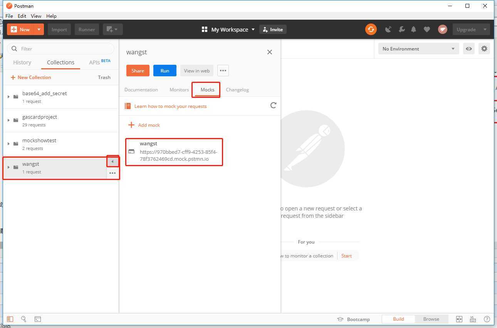Click New Collection link
Viewport: 497px width, 328px height.
click(x=31, y=77)
